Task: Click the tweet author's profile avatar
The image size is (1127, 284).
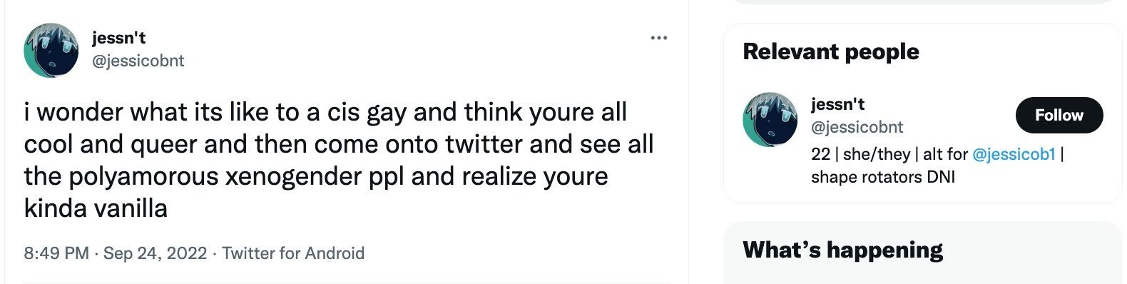Action: 51,50
